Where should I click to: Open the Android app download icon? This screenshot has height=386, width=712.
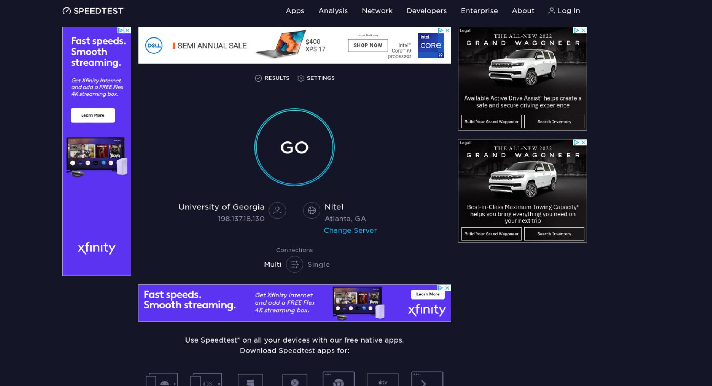(x=162, y=380)
